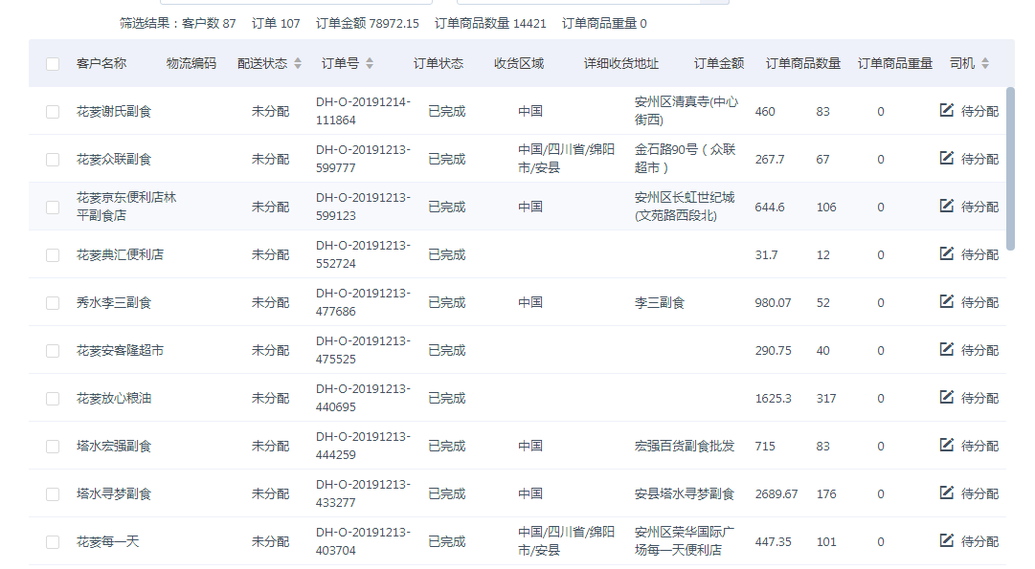Toggle the select-all checkbox in header
This screenshot has height=569, width=1035.
(53, 64)
